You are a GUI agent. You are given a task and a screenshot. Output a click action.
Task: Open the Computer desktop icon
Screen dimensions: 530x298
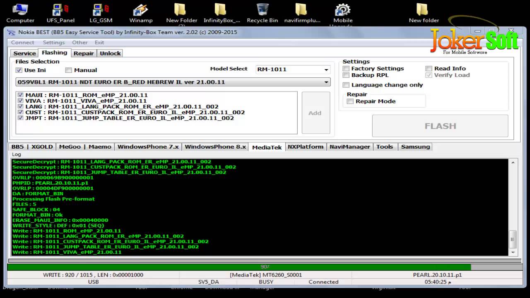(19, 13)
